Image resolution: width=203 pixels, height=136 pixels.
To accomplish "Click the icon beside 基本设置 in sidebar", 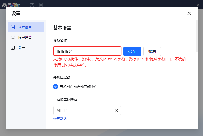I will click(13, 27).
